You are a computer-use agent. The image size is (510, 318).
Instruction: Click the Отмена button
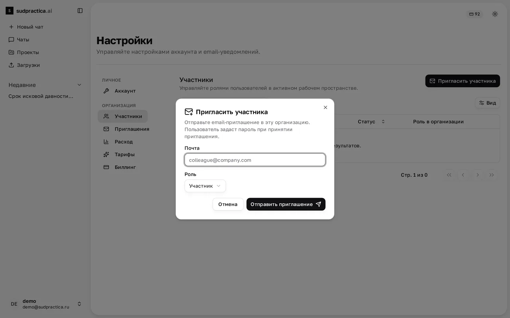[228, 204]
